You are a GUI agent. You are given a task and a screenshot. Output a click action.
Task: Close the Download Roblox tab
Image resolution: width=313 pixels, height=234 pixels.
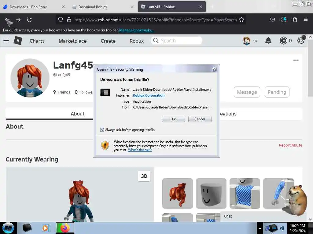click(x=132, y=7)
